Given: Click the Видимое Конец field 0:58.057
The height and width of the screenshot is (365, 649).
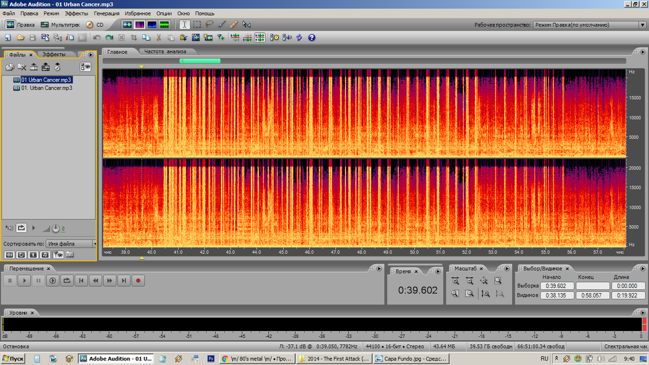Looking at the screenshot, I should (x=592, y=295).
